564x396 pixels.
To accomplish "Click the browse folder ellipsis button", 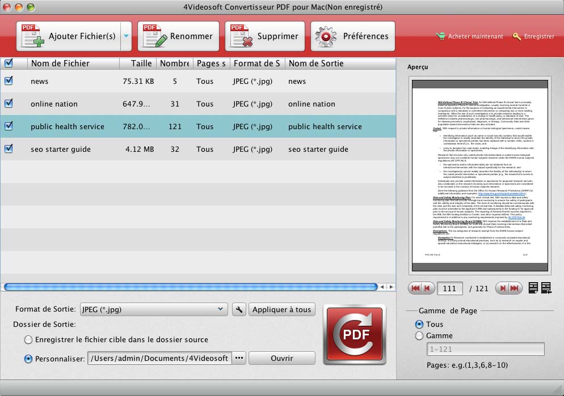I will coord(239,358).
